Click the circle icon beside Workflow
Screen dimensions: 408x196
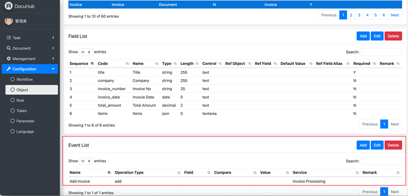pos(12,79)
